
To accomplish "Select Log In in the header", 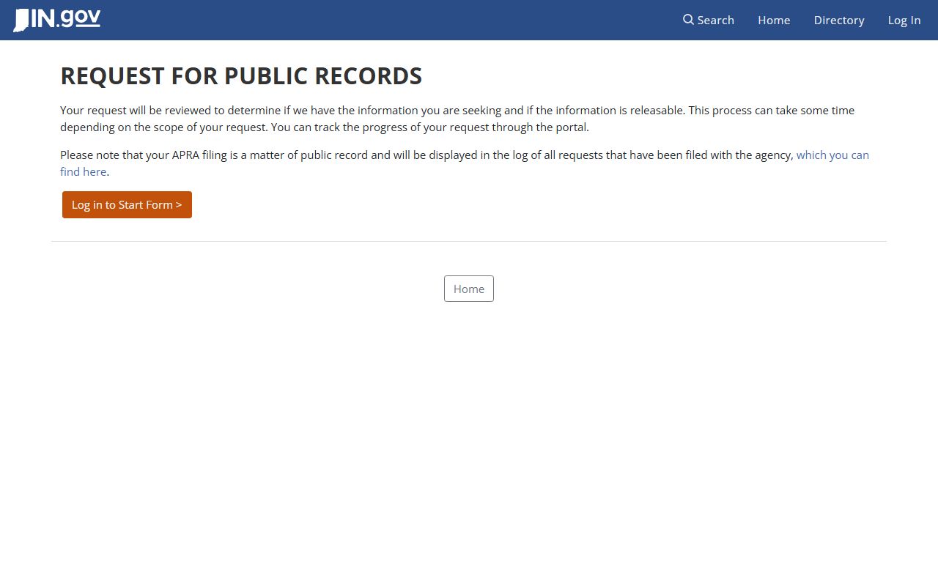I will pos(904,20).
